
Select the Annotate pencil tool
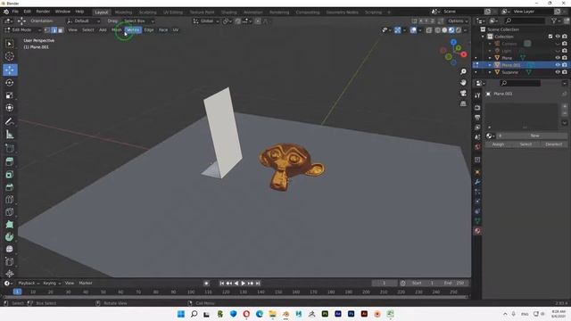coord(10,122)
